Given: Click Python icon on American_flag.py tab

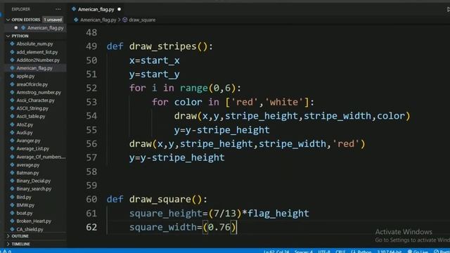Looking at the screenshot, I should pos(74,9).
